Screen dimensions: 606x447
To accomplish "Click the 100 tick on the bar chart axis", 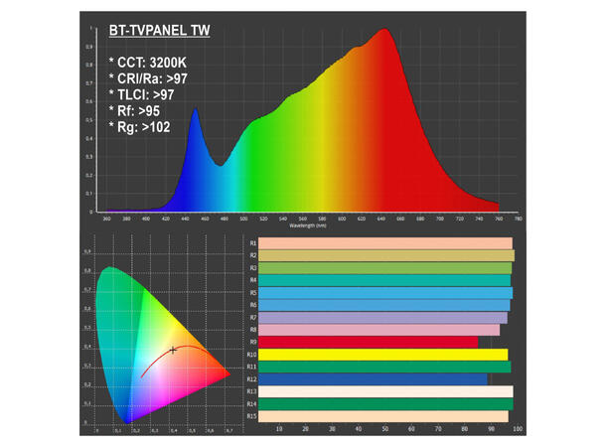I will click(518, 429).
